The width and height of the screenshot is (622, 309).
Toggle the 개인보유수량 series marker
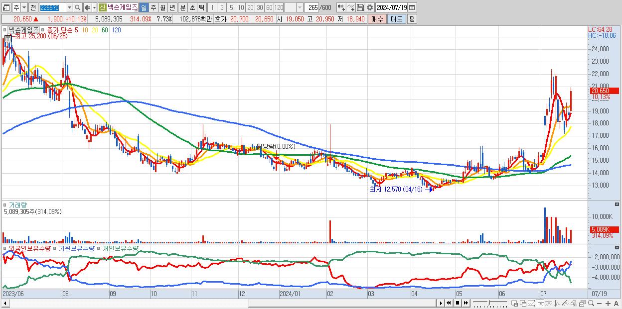99,248
